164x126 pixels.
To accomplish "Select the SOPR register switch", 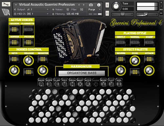I will pos(49,82).
